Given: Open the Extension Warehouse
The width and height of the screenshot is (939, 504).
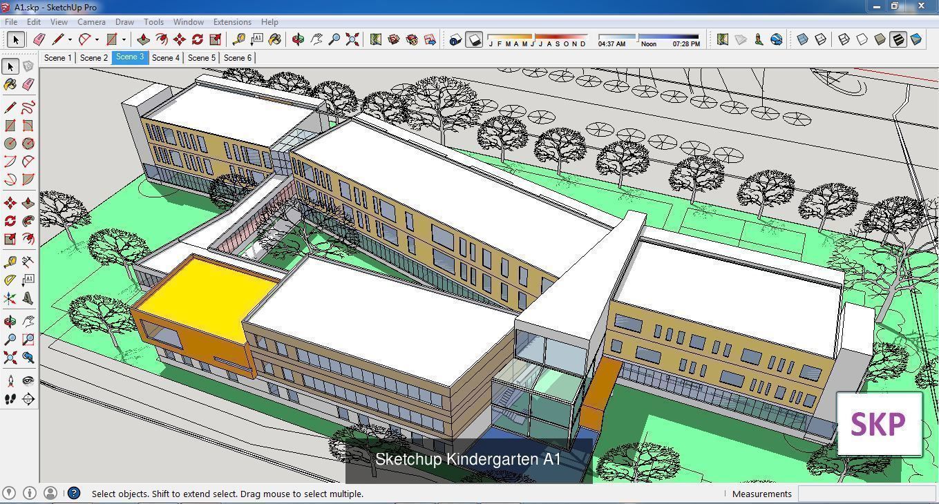Looking at the screenshot, I should pos(412,39).
